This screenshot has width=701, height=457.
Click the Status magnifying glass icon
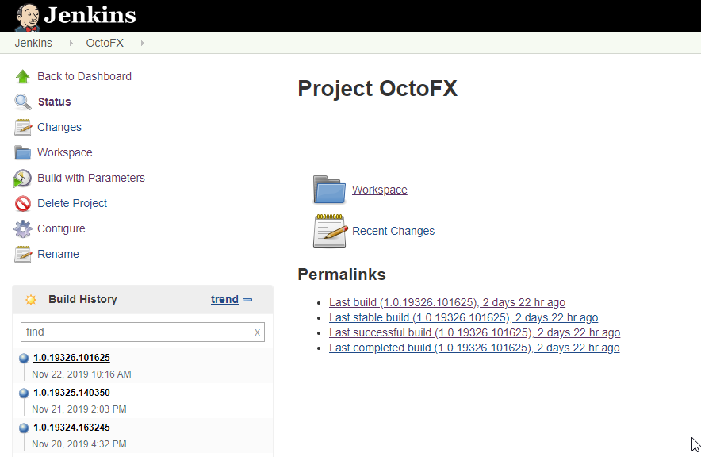(23, 102)
